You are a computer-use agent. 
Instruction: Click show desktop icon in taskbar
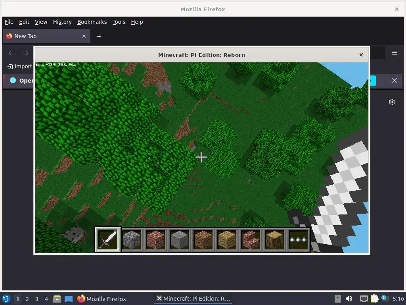[x=69, y=299]
